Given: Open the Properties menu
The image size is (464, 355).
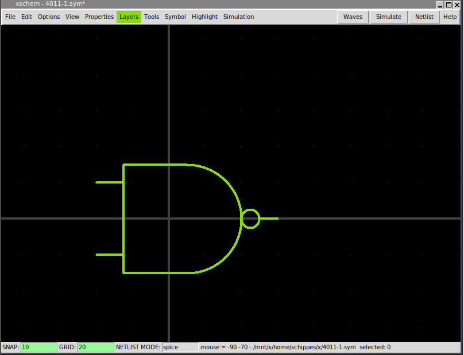Looking at the screenshot, I should click(x=99, y=17).
